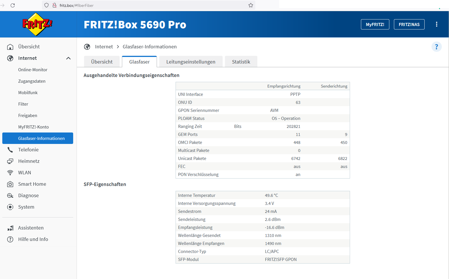The height and width of the screenshot is (279, 449).
Task: Click the UNI Interface value PPTP
Action: pyautogui.click(x=296, y=94)
